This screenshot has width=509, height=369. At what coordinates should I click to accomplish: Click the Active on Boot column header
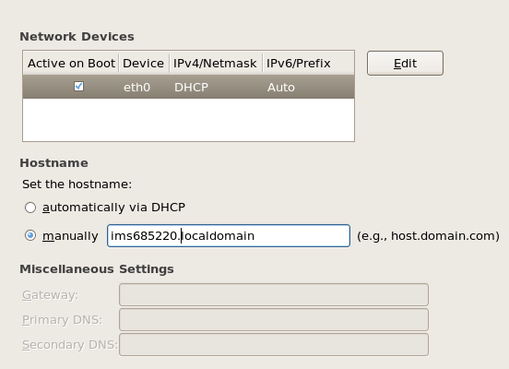pyautogui.click(x=71, y=63)
